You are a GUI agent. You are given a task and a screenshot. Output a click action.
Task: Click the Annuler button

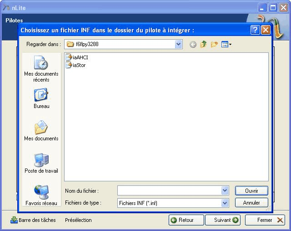click(x=251, y=203)
